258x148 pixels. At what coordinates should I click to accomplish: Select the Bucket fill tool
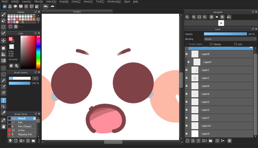(x=4, y=54)
